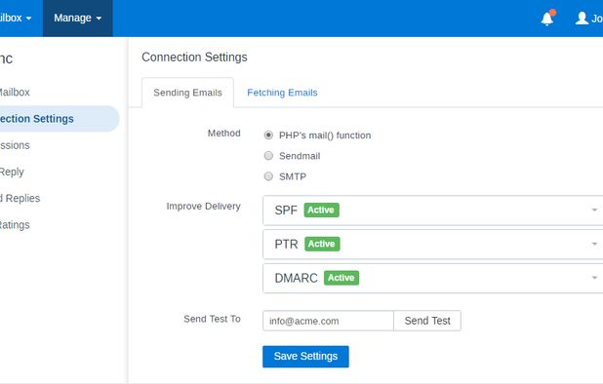The height and width of the screenshot is (384, 603).
Task: Click the Save Settings button
Action: click(x=305, y=357)
